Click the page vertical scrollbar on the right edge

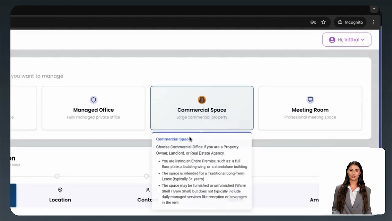380,89
